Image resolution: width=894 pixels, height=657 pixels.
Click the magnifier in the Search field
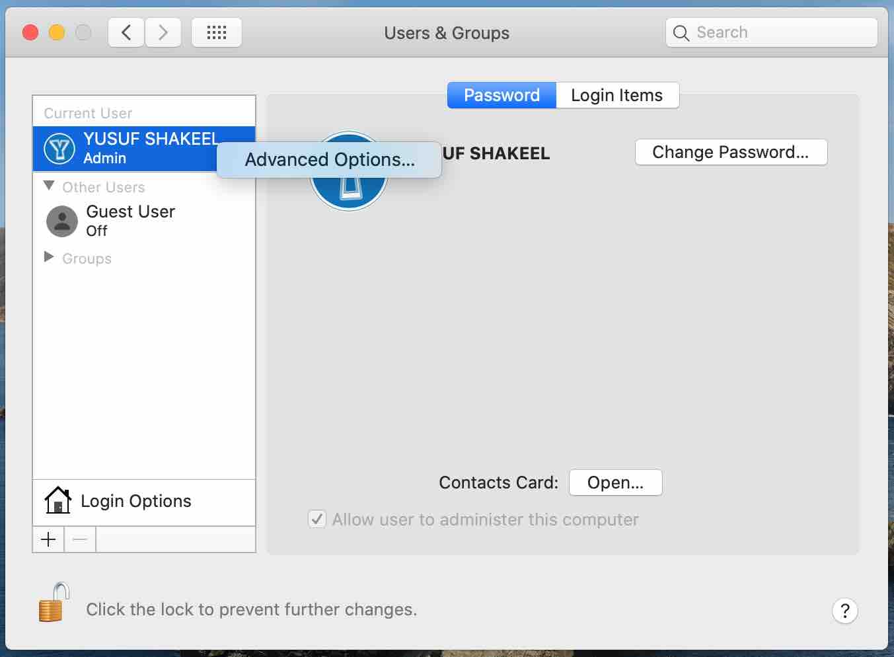click(x=681, y=32)
